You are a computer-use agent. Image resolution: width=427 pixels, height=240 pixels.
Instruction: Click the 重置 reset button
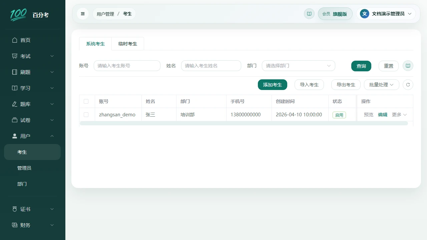(x=389, y=66)
